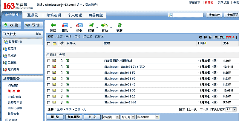Click the 刷新 refresh toolbar icon

pos(119,26)
